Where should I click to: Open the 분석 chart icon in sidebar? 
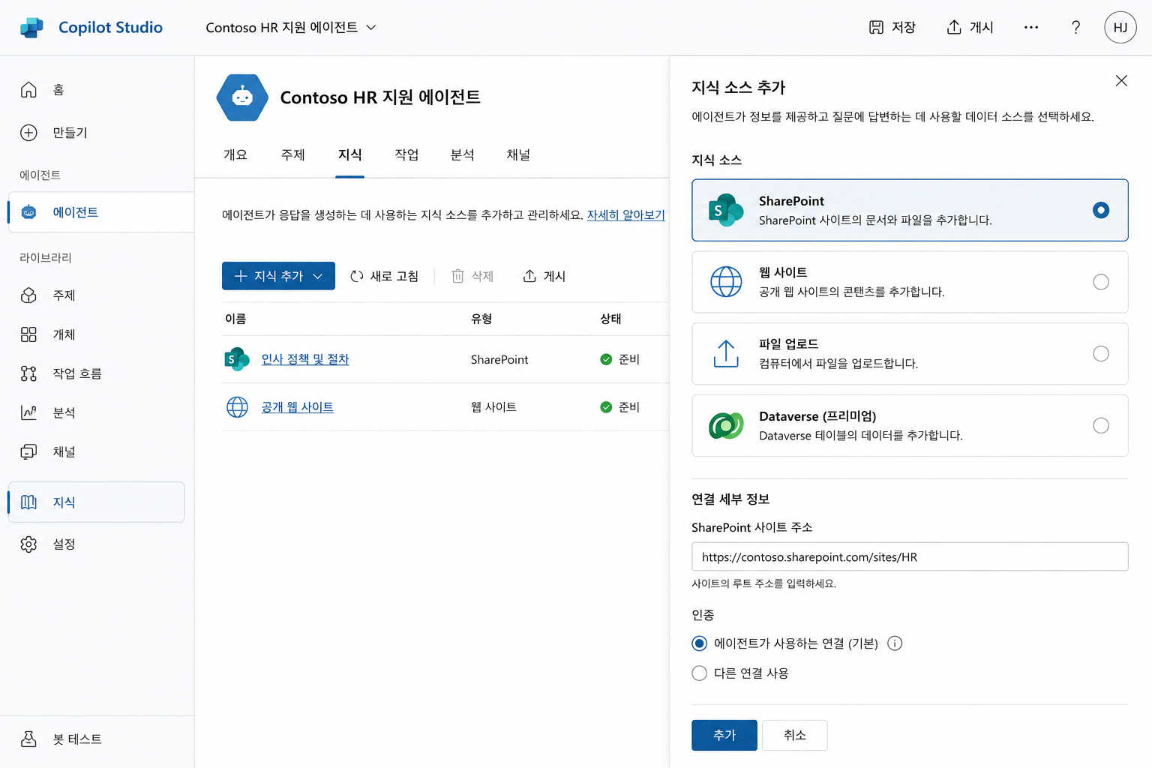(28, 412)
